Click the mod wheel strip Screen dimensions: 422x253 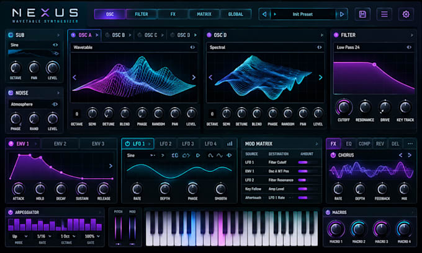(132, 228)
